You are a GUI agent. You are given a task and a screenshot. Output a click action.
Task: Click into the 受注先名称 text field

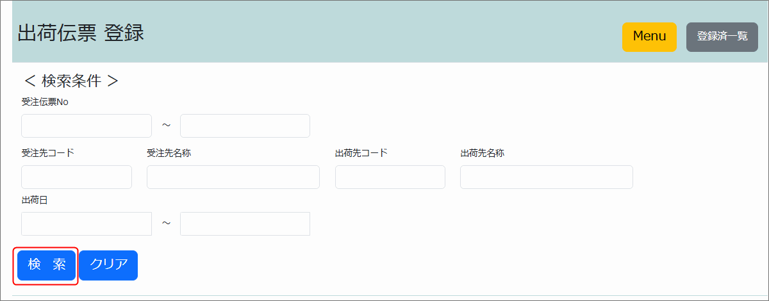click(233, 177)
